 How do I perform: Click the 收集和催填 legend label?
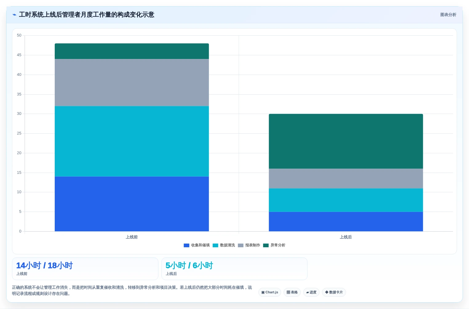[x=200, y=245]
